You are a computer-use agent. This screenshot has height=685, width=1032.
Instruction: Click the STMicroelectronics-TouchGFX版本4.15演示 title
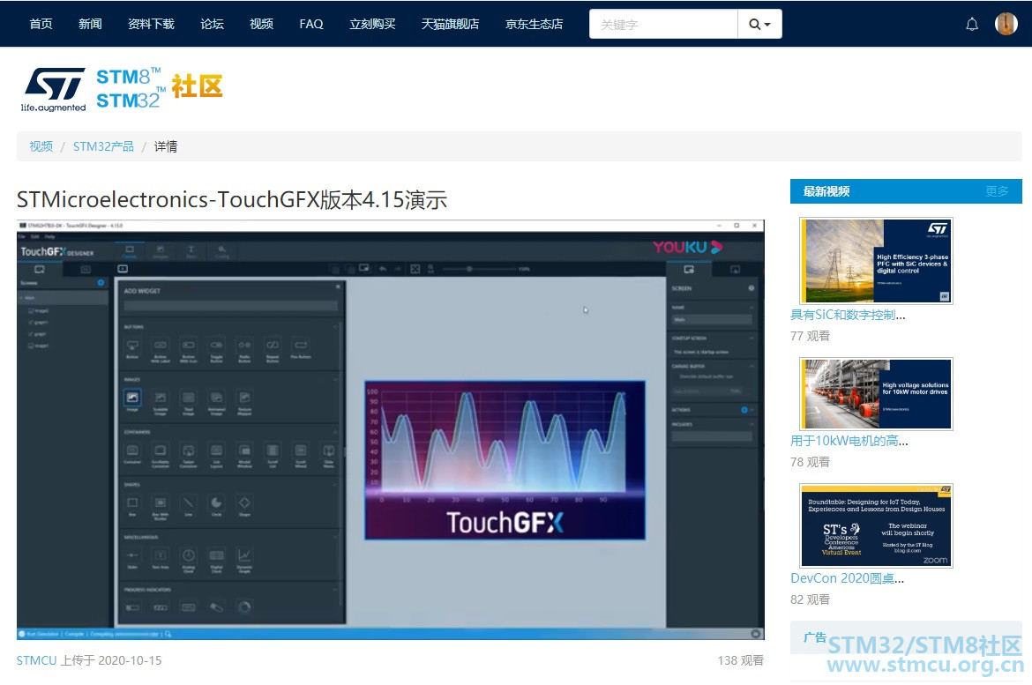point(232,199)
